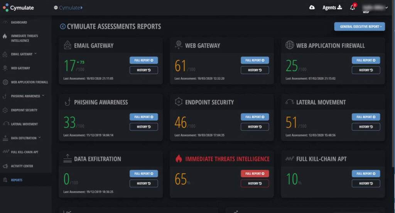
Task: View History for Web Application Firewall
Action: coord(366,70)
